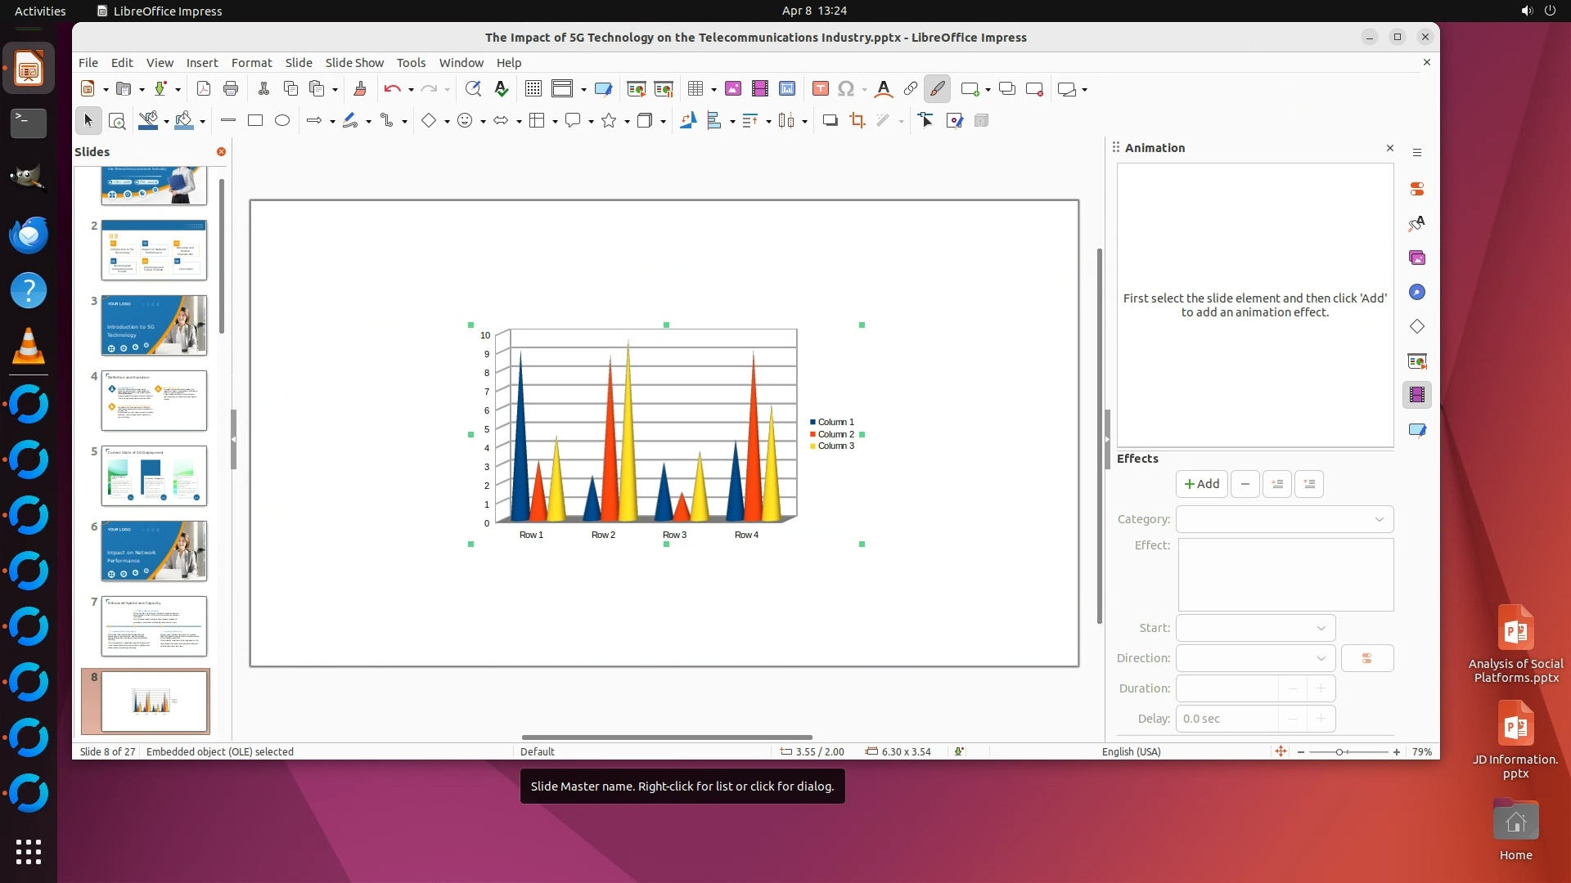Click the Insert Chart icon

[x=787, y=89]
